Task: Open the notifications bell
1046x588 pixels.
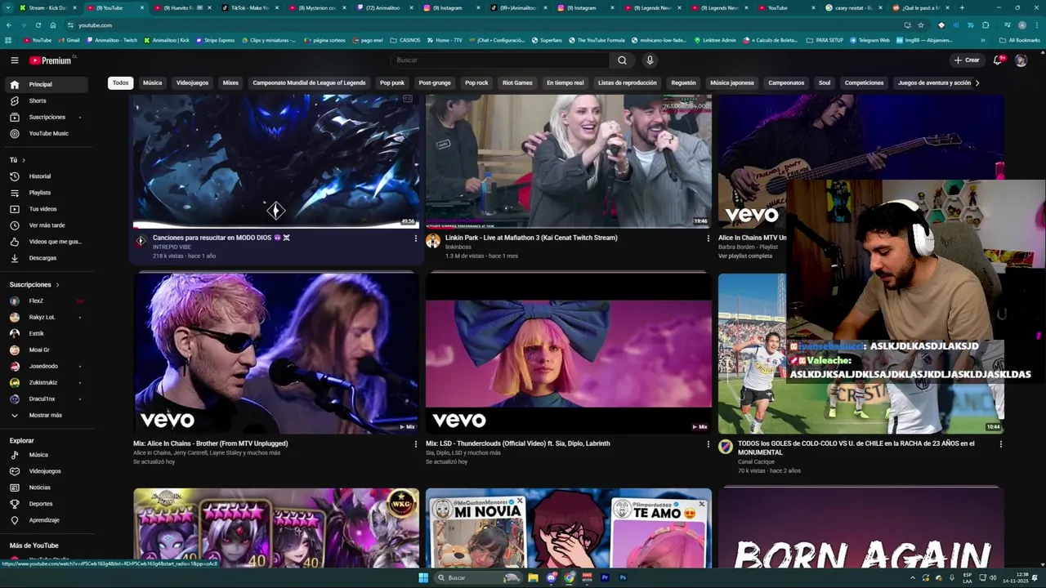Action: coord(998,60)
